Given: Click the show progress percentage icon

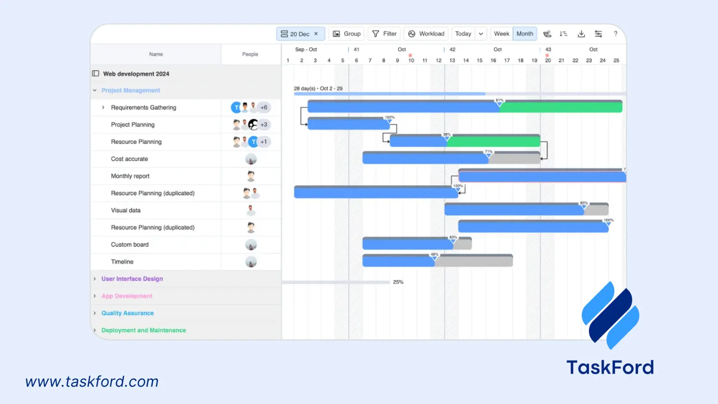Looking at the screenshot, I should [x=546, y=34].
